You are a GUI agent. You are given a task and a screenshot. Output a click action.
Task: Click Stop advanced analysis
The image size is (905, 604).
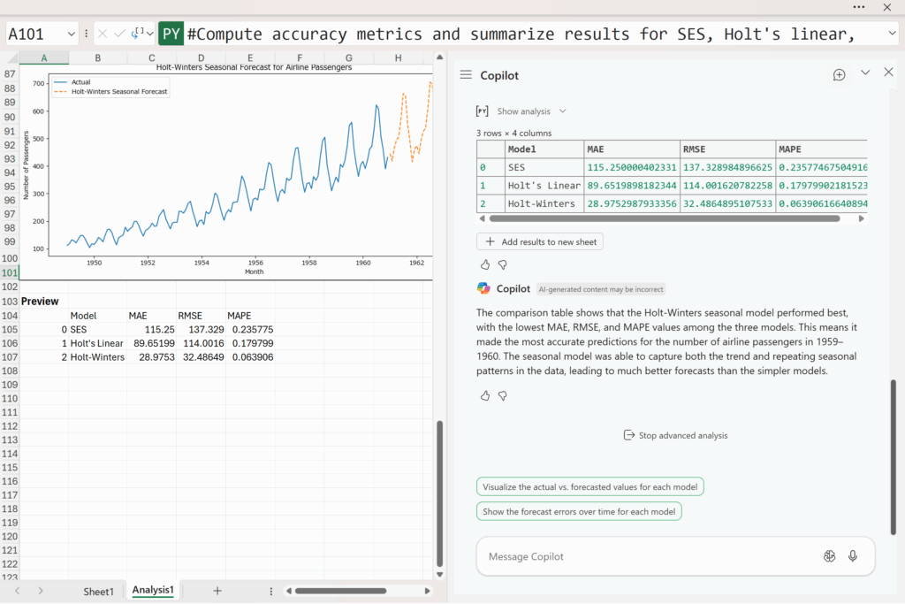[x=675, y=435]
